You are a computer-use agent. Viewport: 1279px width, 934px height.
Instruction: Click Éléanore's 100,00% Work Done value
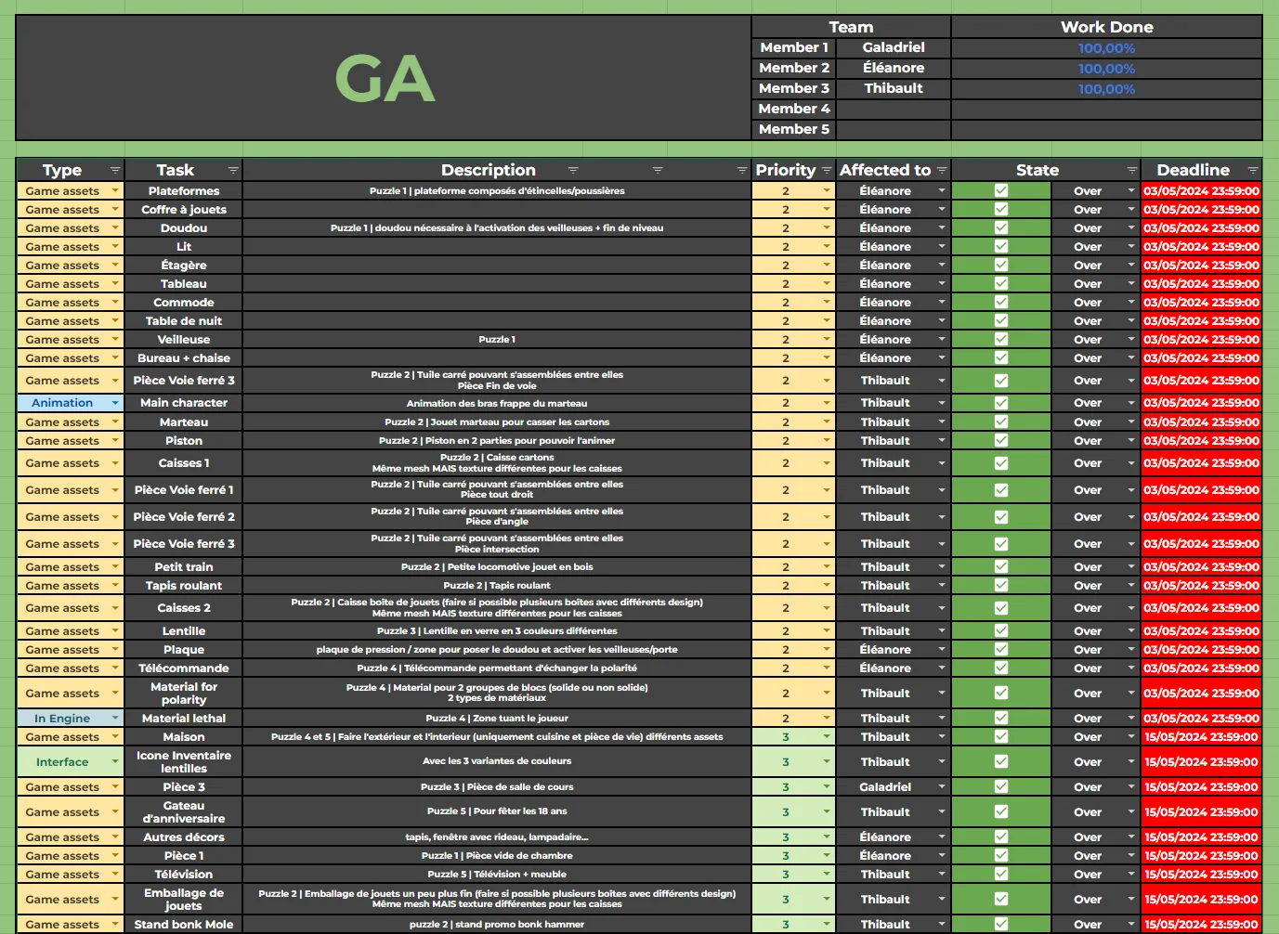1106,69
